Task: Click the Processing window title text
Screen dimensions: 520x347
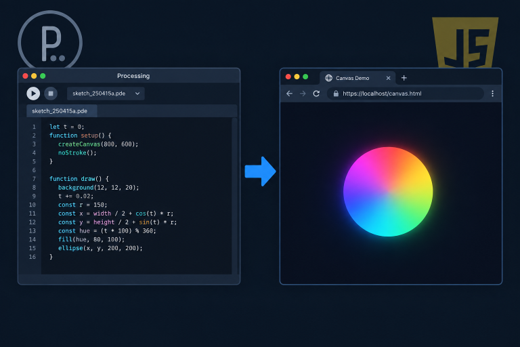Action: click(133, 76)
